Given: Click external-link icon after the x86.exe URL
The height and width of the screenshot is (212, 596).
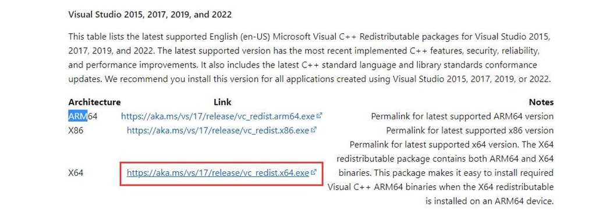Looking at the screenshot, I should click(314, 130).
